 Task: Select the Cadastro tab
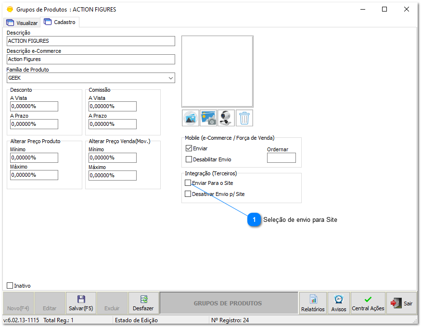pos(60,22)
